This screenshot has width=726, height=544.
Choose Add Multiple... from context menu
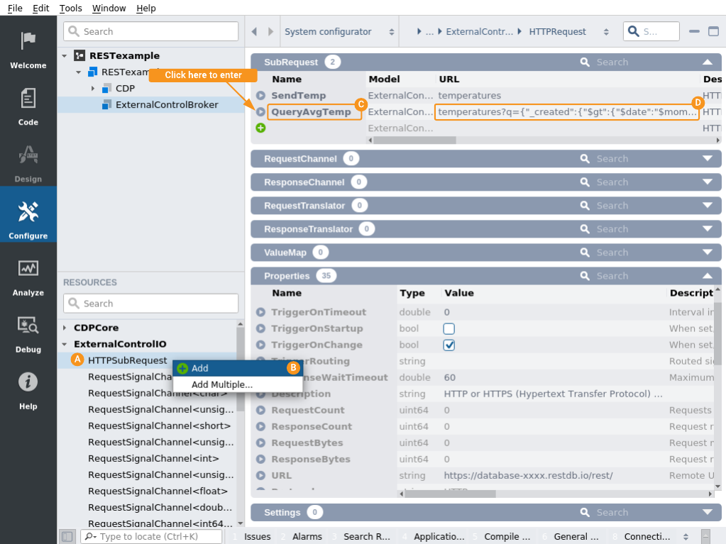(x=221, y=384)
